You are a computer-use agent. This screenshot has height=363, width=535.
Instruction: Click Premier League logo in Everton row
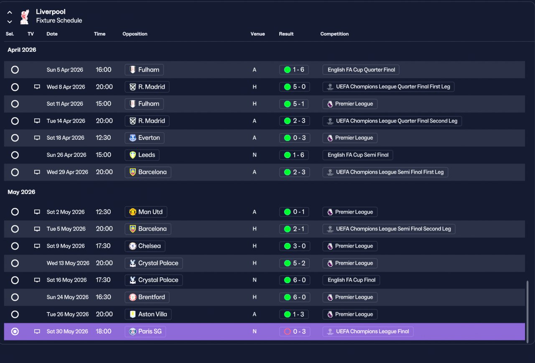(x=330, y=138)
